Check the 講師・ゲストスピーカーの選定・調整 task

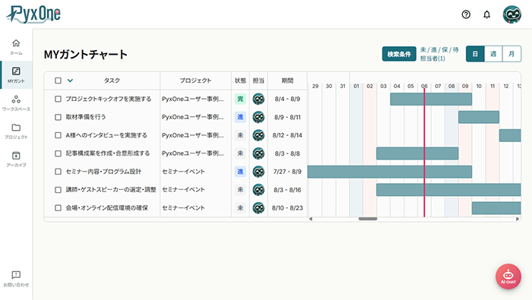pos(58,189)
